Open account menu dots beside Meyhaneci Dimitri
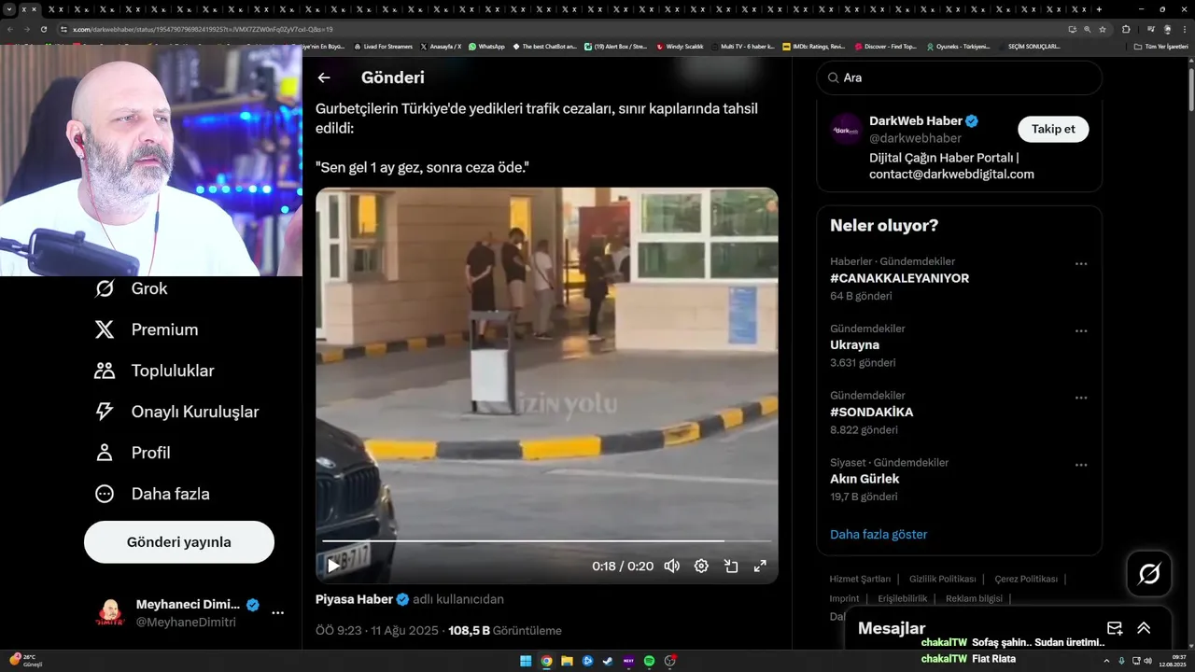 277,613
